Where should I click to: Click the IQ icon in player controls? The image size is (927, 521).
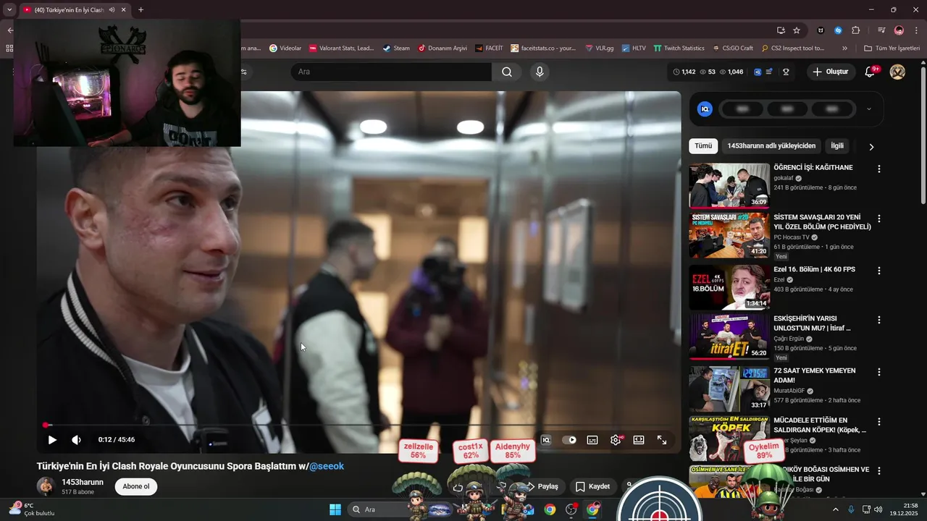[x=546, y=440]
